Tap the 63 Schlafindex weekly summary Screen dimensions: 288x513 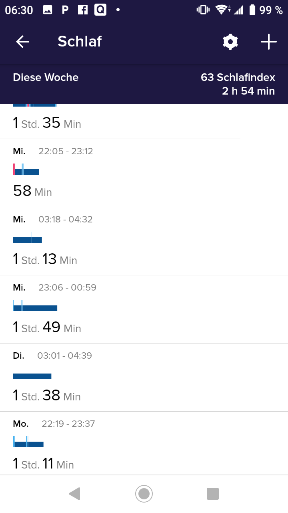point(238,77)
